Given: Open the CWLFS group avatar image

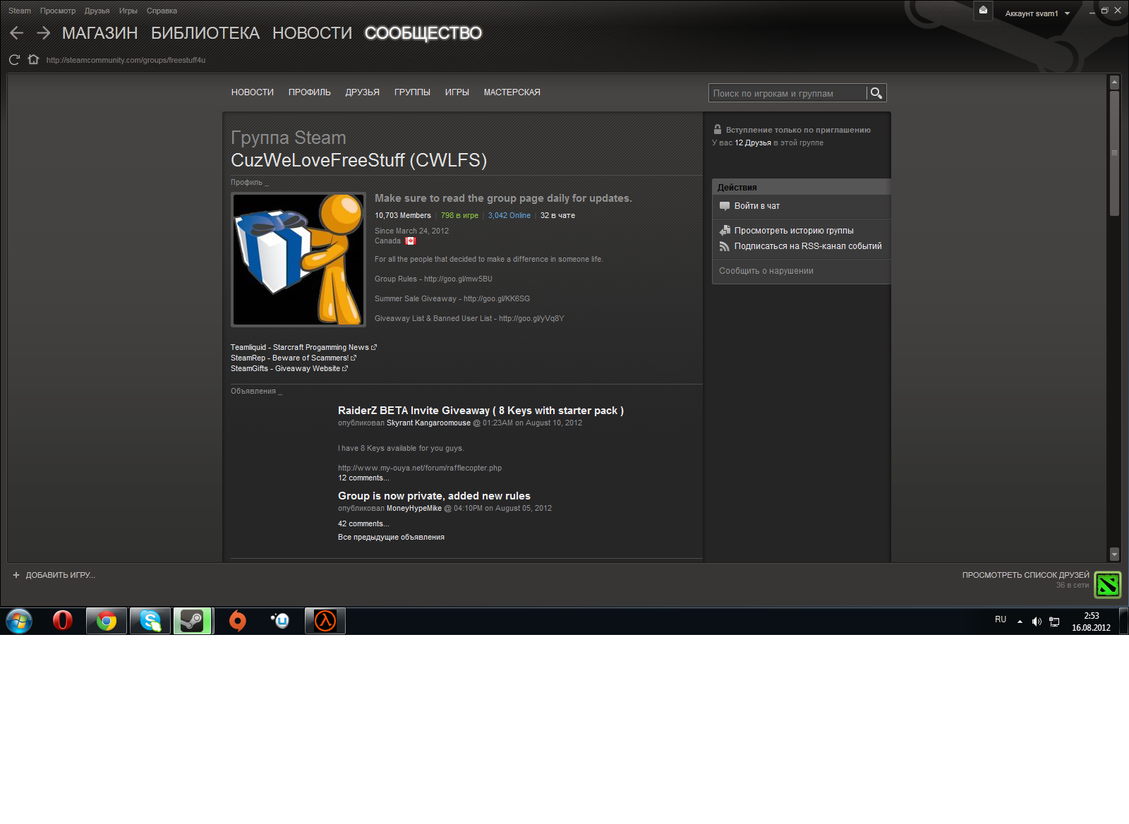Looking at the screenshot, I should (298, 260).
